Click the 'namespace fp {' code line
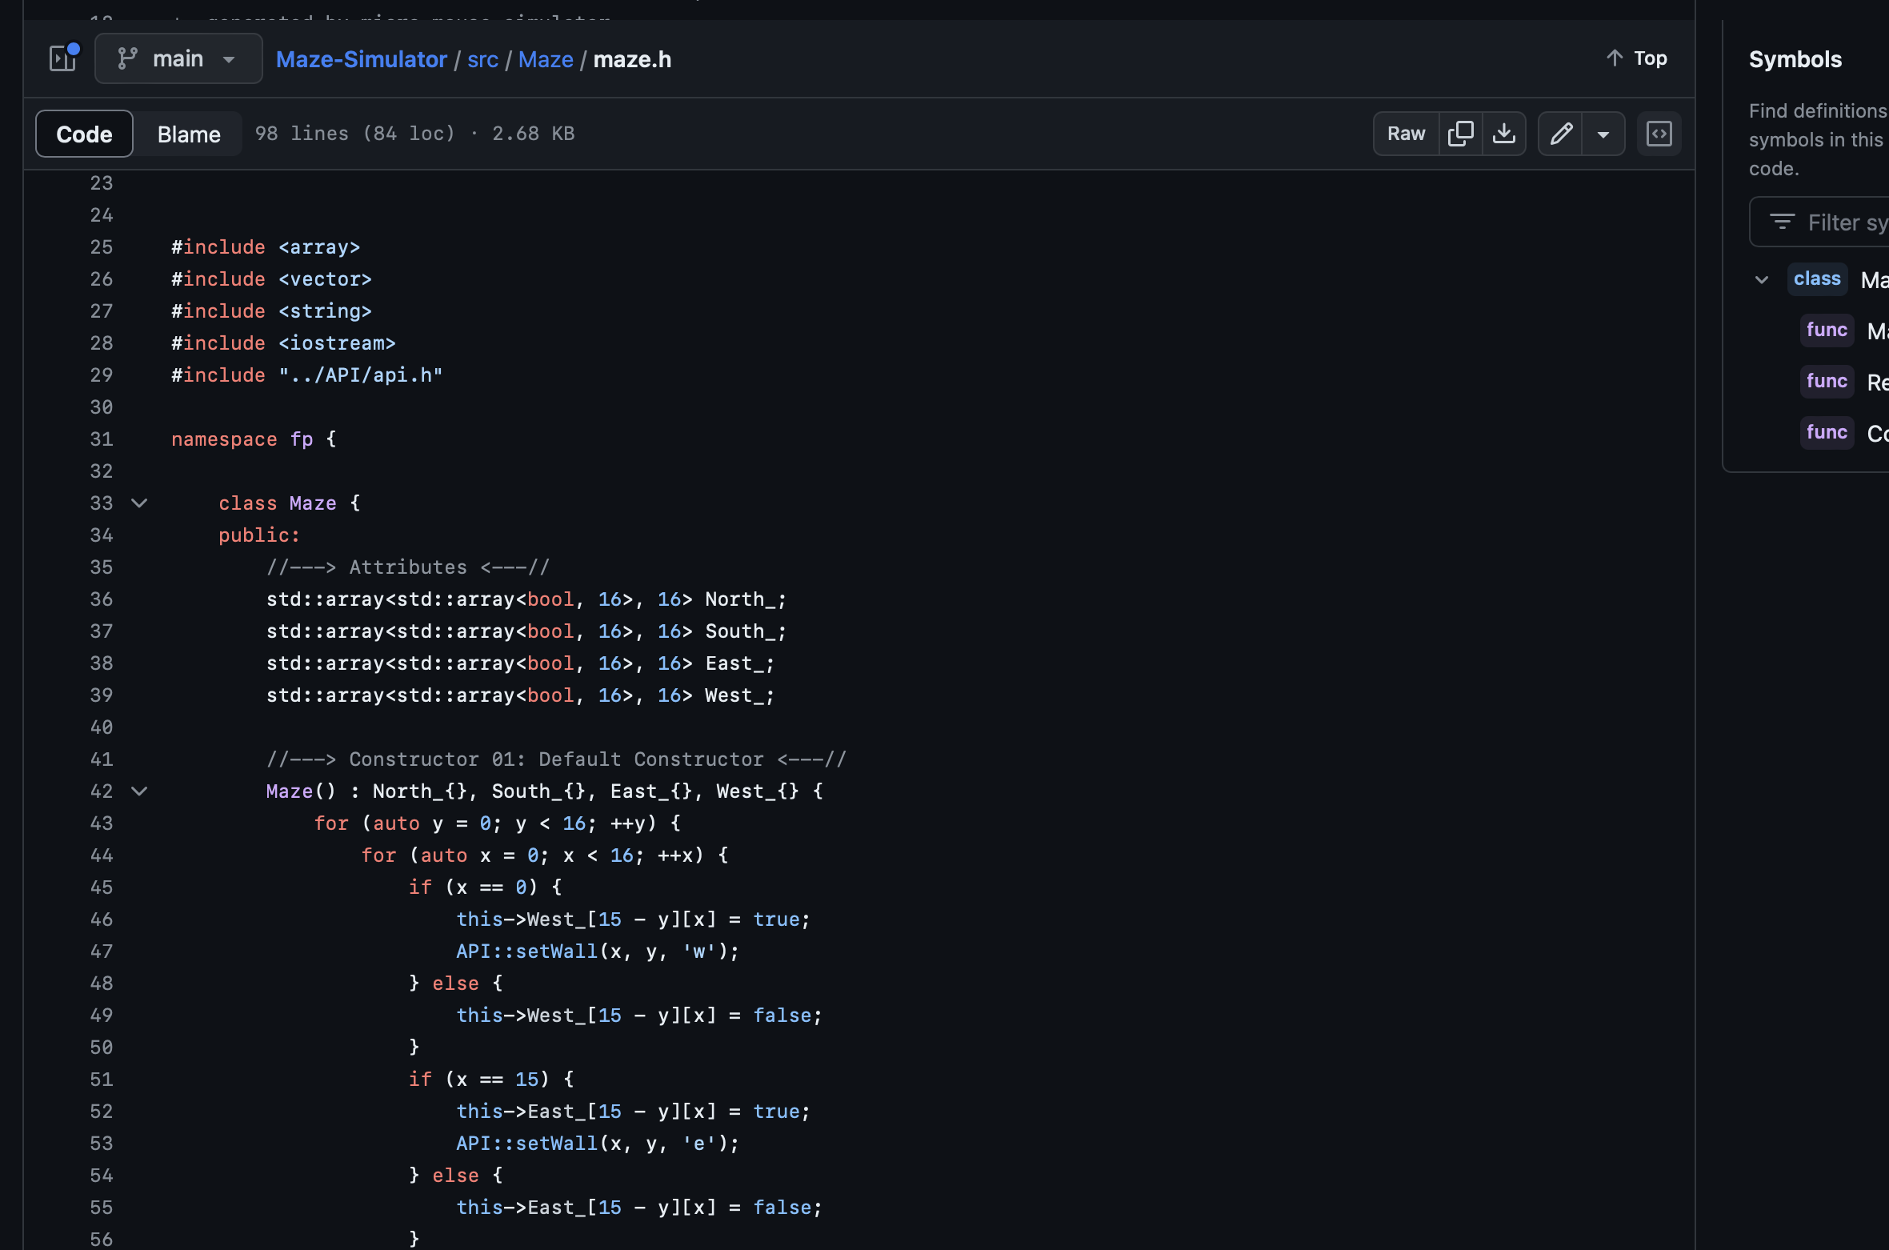Screen dimensions: 1889x1250 tap(254, 439)
